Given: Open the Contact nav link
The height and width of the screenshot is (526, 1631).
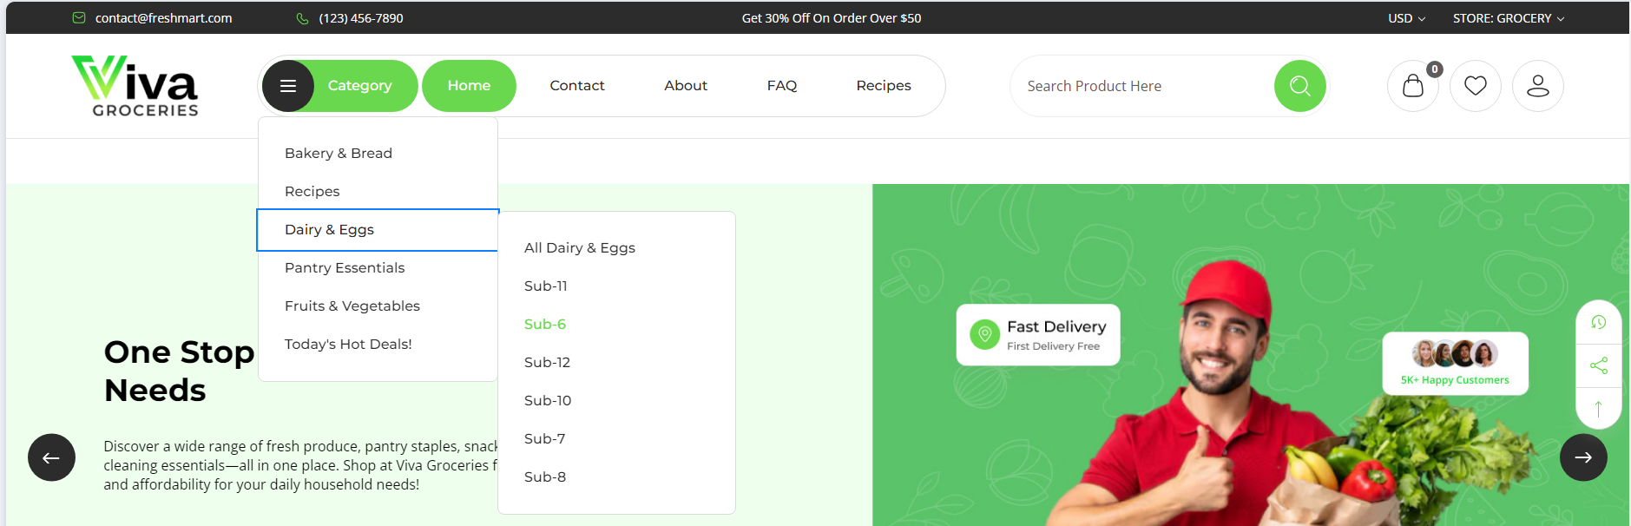Looking at the screenshot, I should click(x=577, y=86).
